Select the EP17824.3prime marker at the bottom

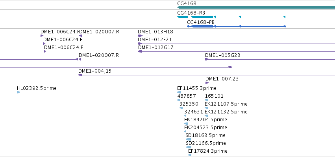tap(190, 155)
